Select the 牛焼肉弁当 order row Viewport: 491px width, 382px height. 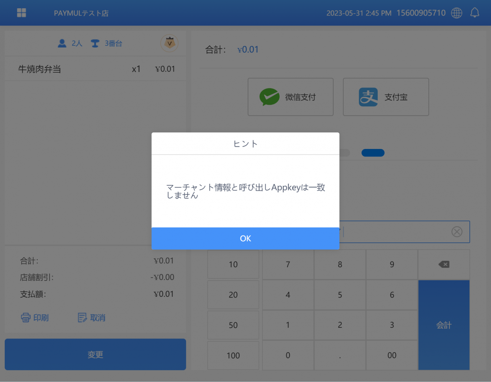pos(95,69)
